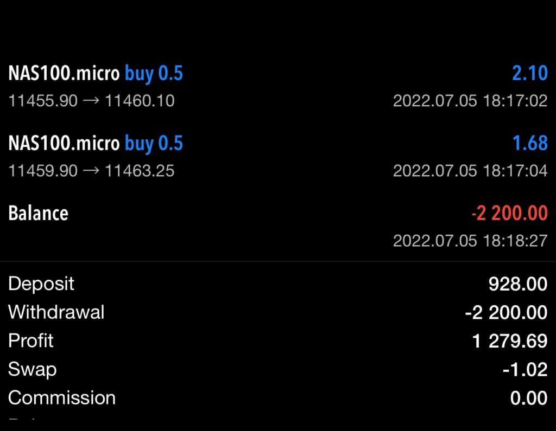
Task: Tap the 18:18:27 balance timestamp
Action: tap(470, 240)
